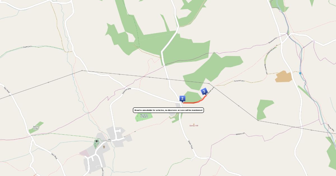Image resolution: width=336 pixels, height=176 pixels.
Task: Click the Danes Hill peak triangle icon
Action: tap(194, 123)
